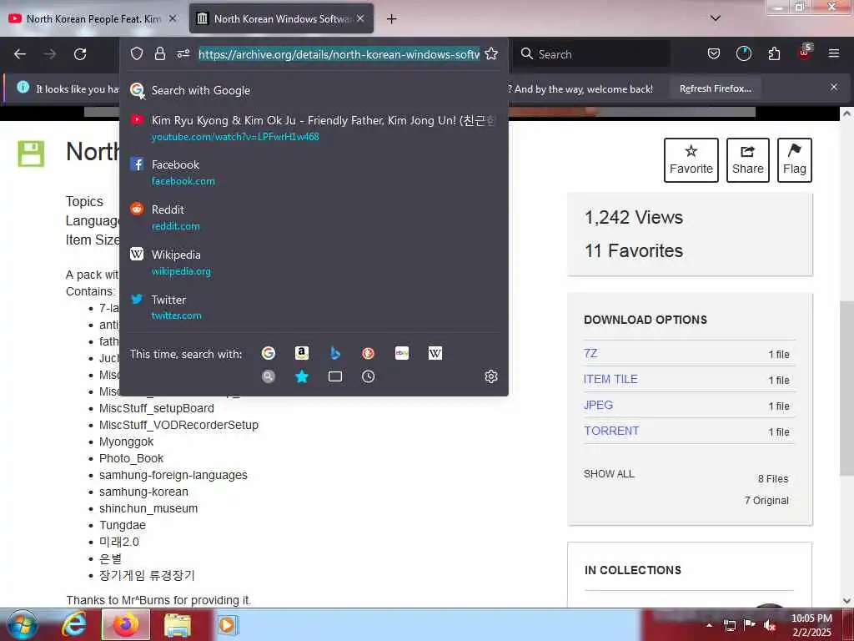Image resolution: width=854 pixels, height=641 pixels.
Task: Click the scrollbar down arrow
Action: click(x=846, y=600)
